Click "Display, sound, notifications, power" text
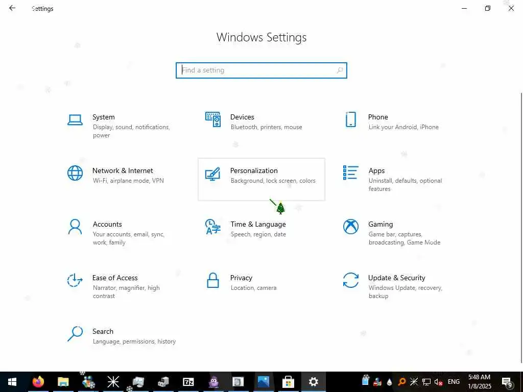 pyautogui.click(x=131, y=131)
